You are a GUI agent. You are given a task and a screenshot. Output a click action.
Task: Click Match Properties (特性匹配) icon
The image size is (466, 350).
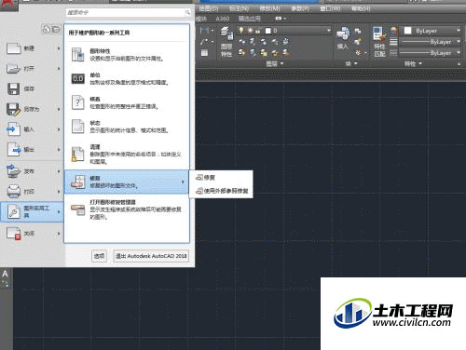379,42
